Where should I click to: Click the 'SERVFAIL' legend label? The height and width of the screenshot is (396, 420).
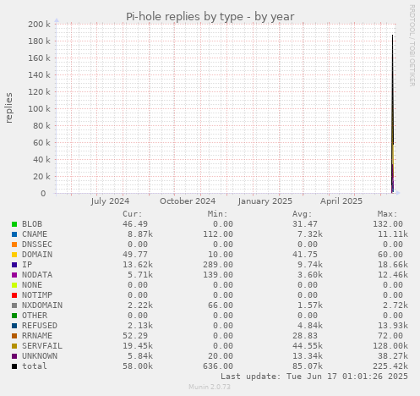[x=42, y=346]
